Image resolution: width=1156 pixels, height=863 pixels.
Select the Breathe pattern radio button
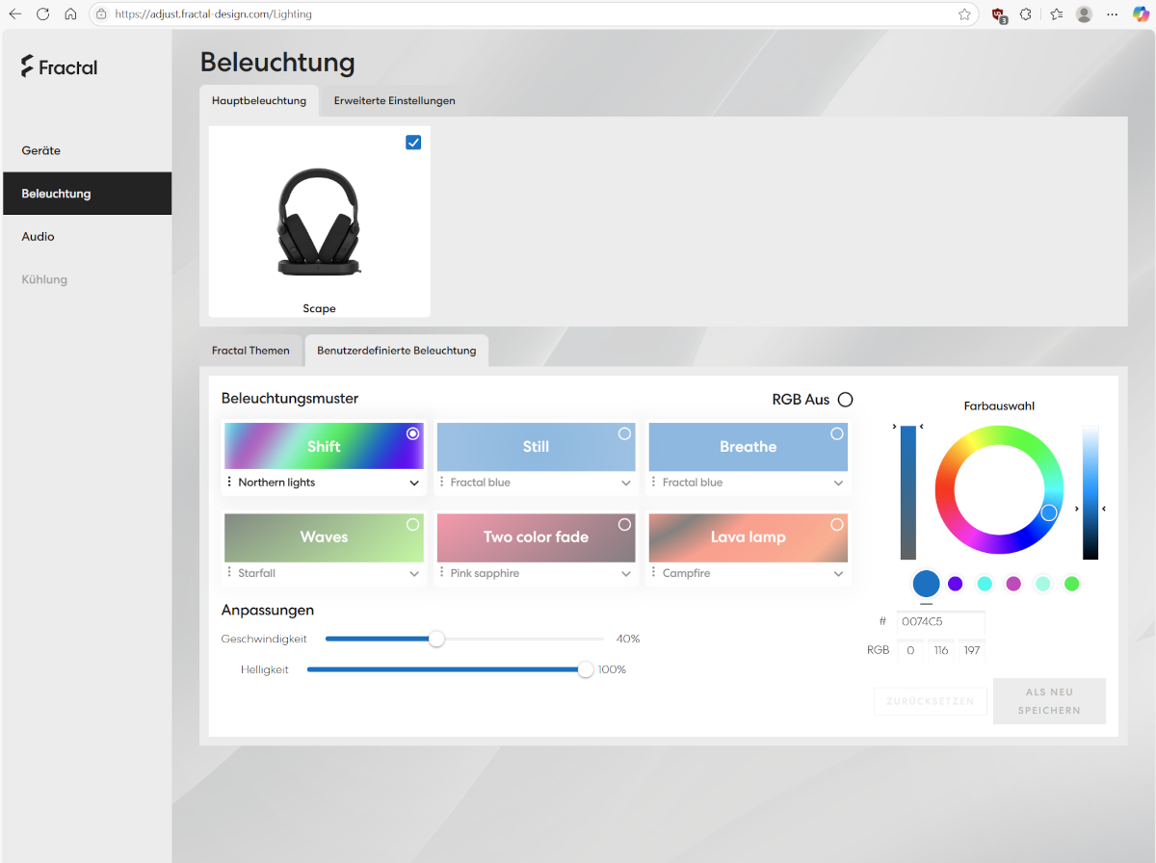(836, 433)
